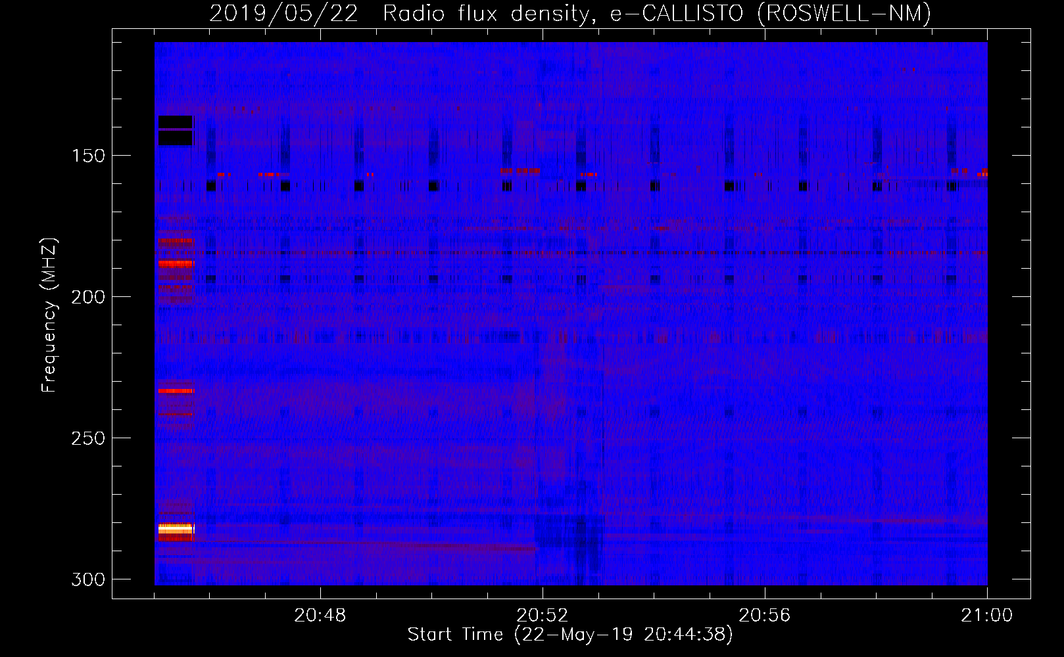This screenshot has height=657, width=1064.
Task: Click the '21:00' time tick label
Action: (x=986, y=616)
